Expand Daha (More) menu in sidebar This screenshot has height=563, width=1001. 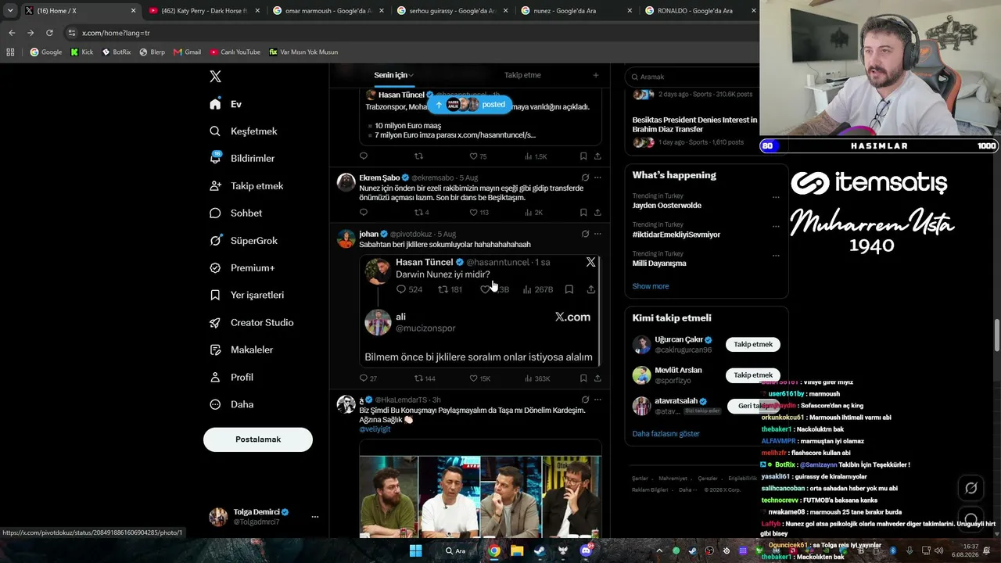[231, 404]
